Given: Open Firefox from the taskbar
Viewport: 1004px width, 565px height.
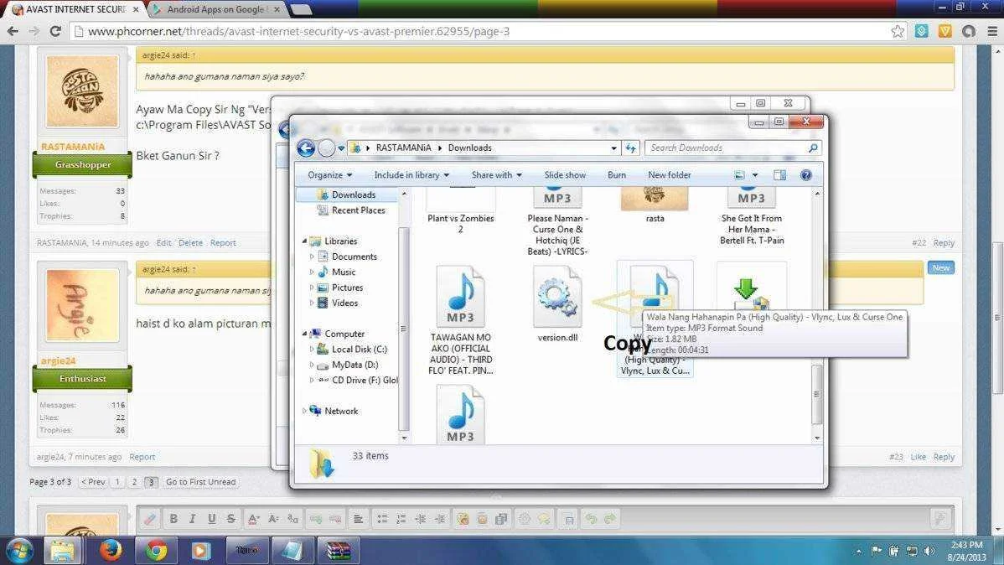Looking at the screenshot, I should [x=110, y=550].
